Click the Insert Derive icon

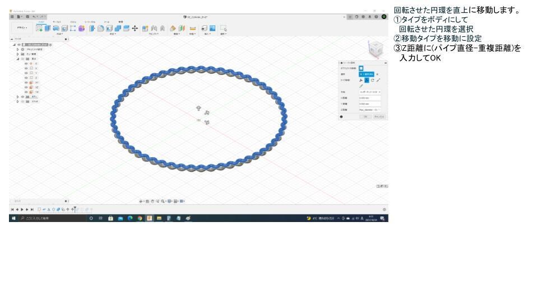[204, 29]
